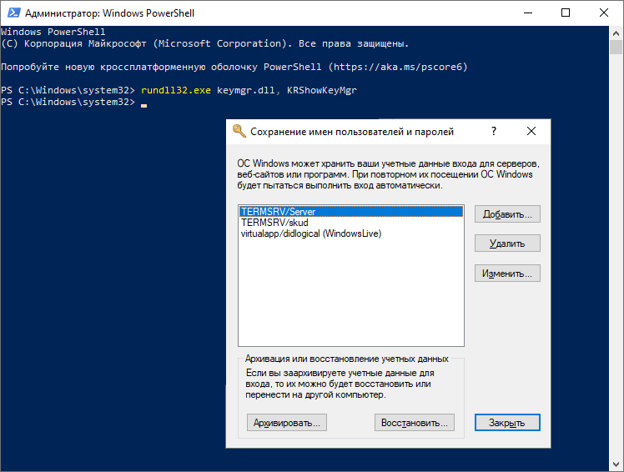
Task: Click the Добавить... button
Action: tap(507, 214)
